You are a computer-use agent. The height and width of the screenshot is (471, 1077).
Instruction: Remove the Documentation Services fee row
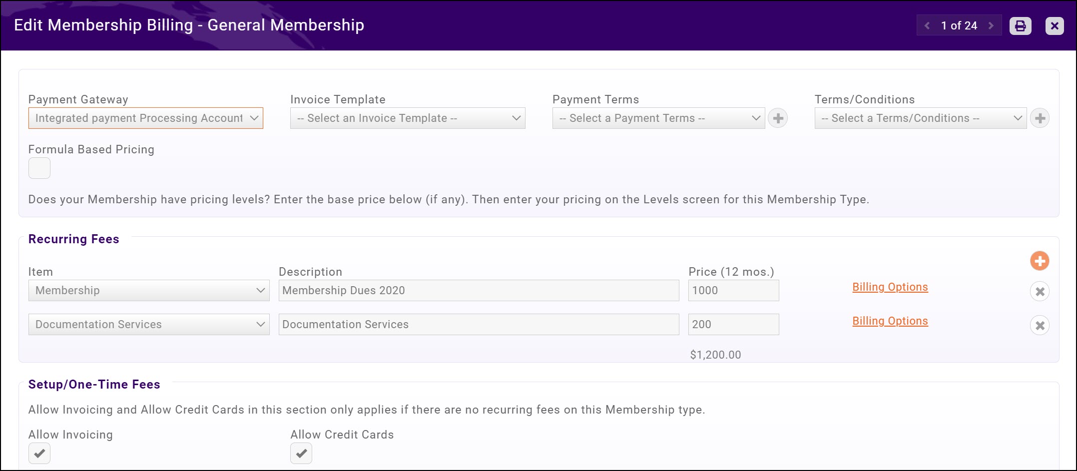coord(1040,325)
